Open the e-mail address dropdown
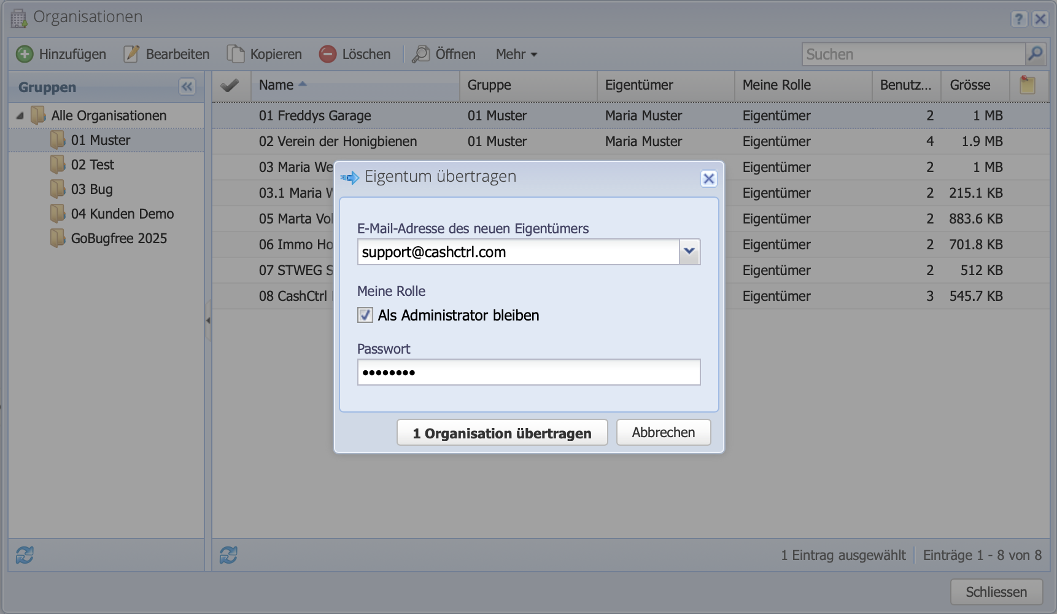 coord(689,252)
